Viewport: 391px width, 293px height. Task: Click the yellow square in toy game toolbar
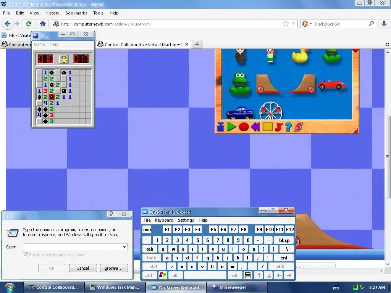click(x=267, y=127)
